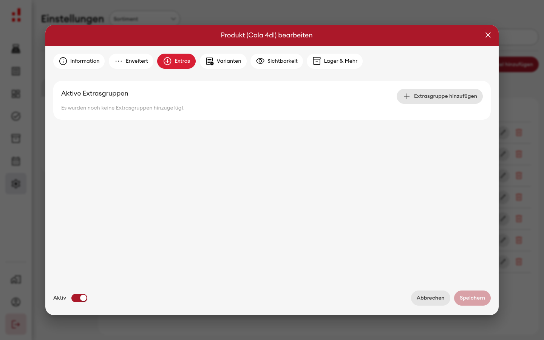Image resolution: width=544 pixels, height=340 pixels.
Task: Go to the Lager & Mehr tab
Action: pyautogui.click(x=335, y=61)
